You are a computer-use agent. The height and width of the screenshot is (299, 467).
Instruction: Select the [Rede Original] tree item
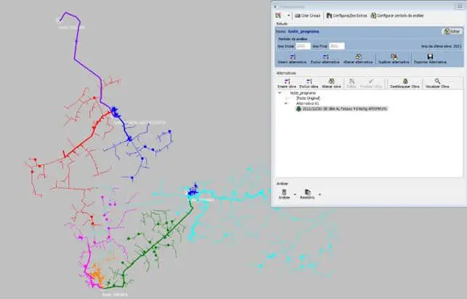[308, 98]
